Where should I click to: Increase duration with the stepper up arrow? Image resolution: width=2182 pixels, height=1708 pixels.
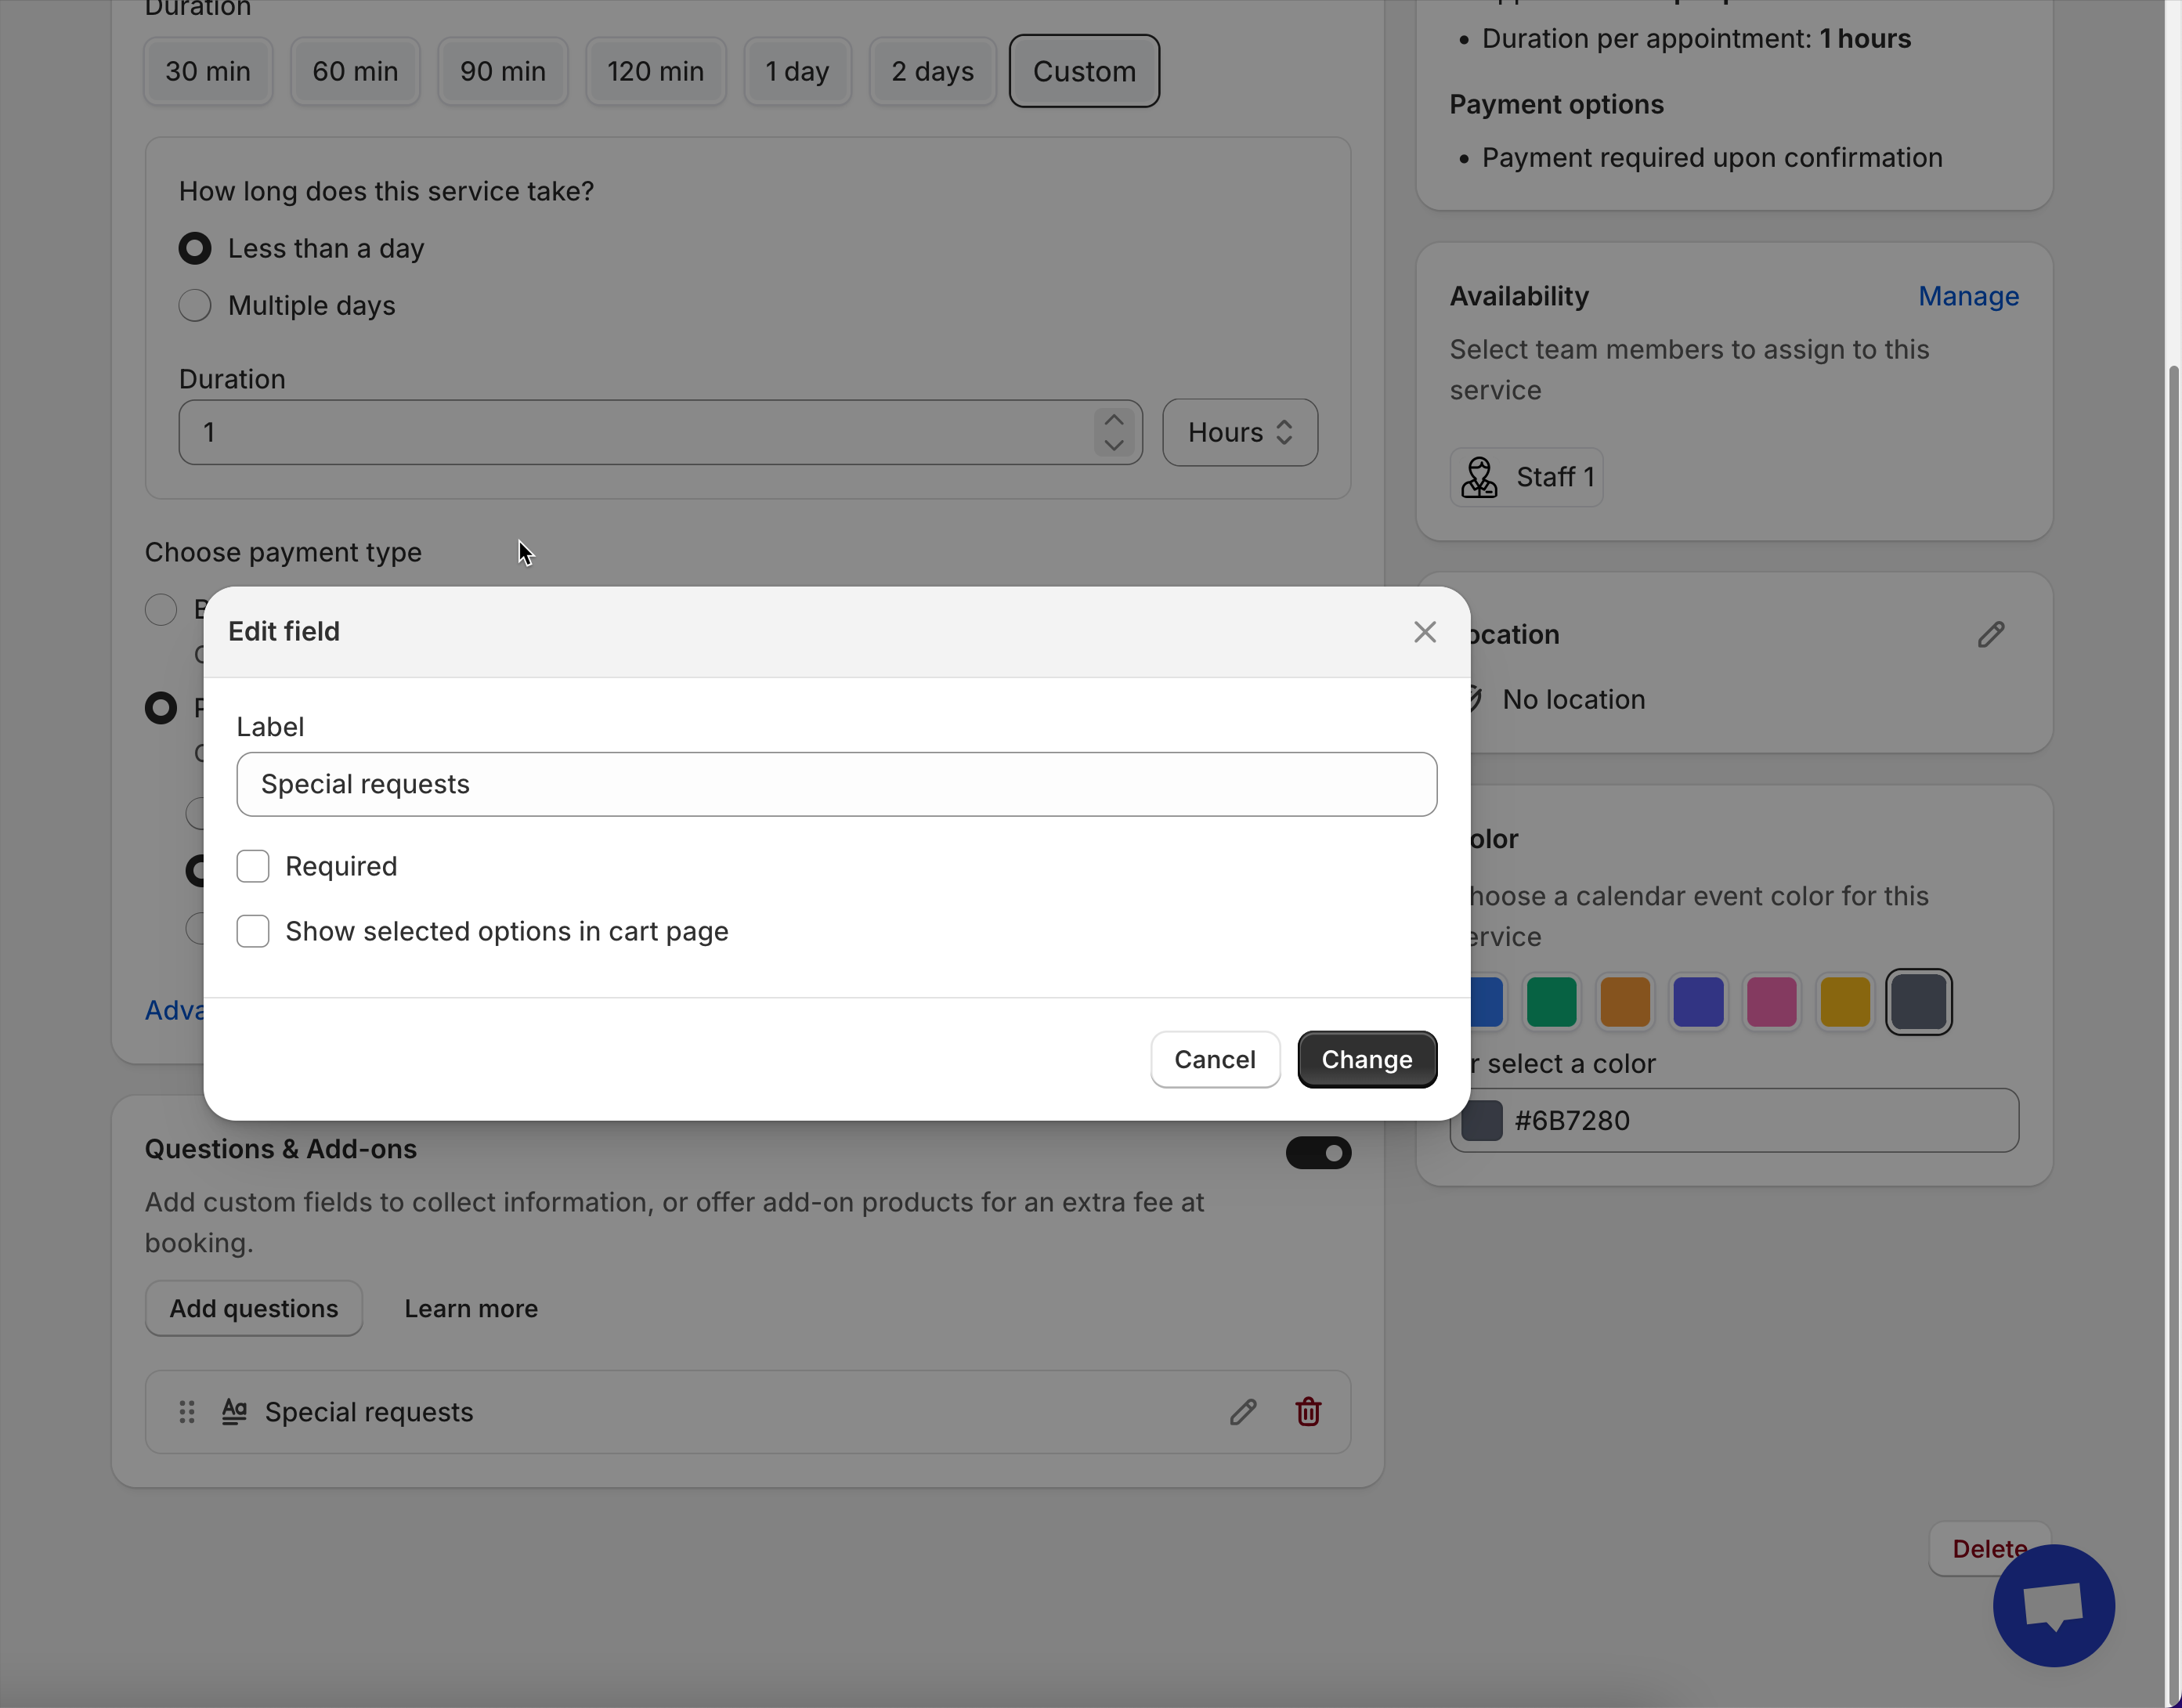pos(1114,420)
